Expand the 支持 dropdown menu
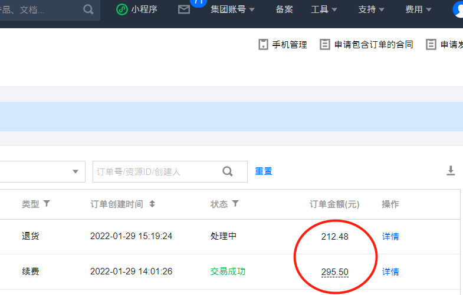This screenshot has width=463, height=295. coord(371,9)
